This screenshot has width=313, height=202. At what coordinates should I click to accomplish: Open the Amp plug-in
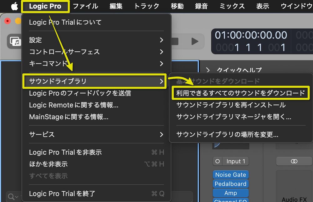[x=231, y=193]
